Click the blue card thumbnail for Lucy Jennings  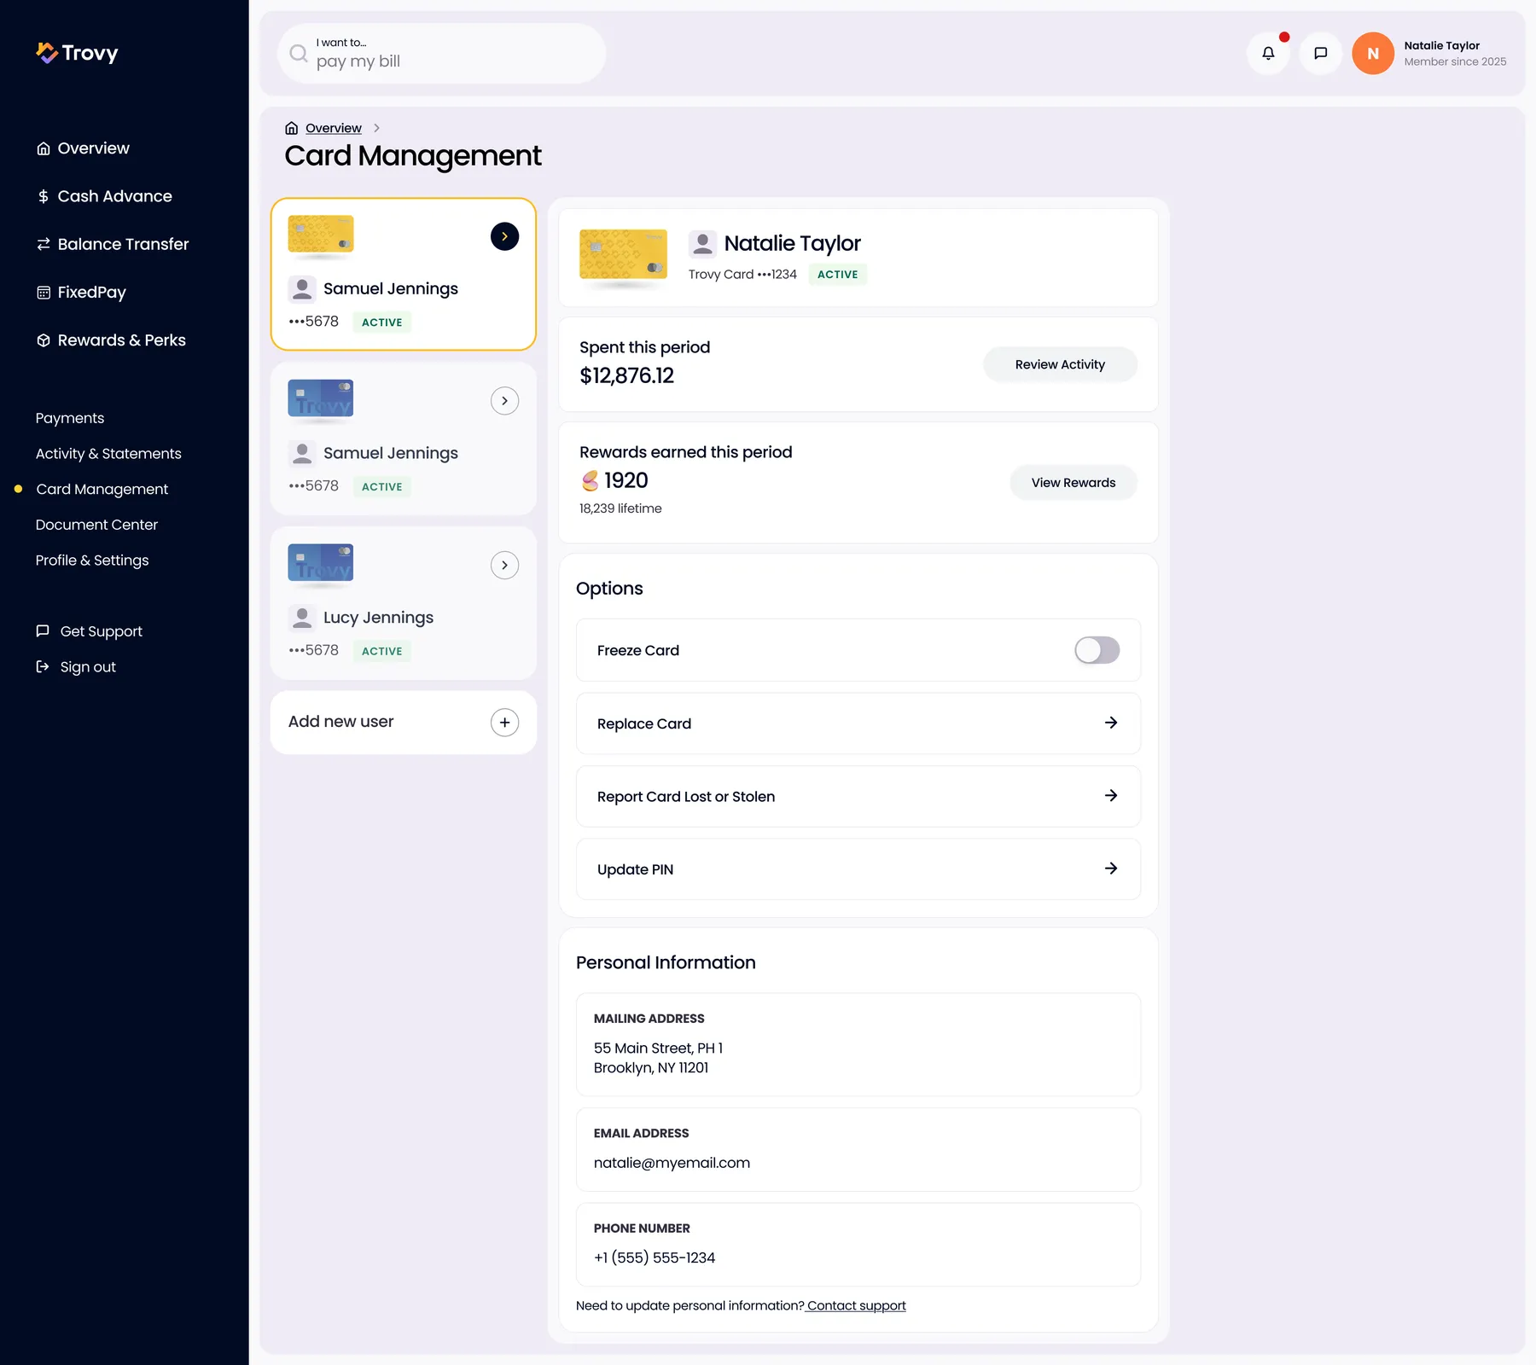tap(321, 563)
